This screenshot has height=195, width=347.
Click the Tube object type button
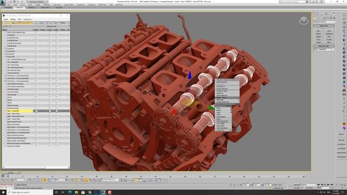click(329, 36)
